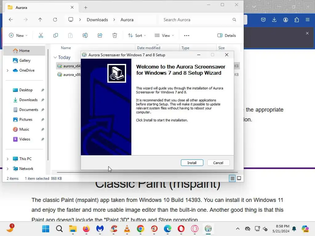This screenshot has width=315, height=236.
Task: Toggle the Details pane
Action: (227, 36)
